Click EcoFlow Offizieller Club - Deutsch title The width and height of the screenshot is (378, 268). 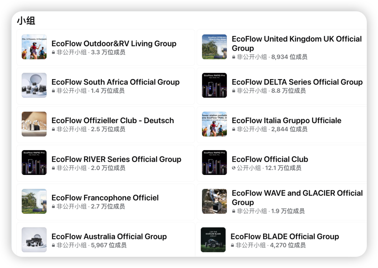point(113,120)
